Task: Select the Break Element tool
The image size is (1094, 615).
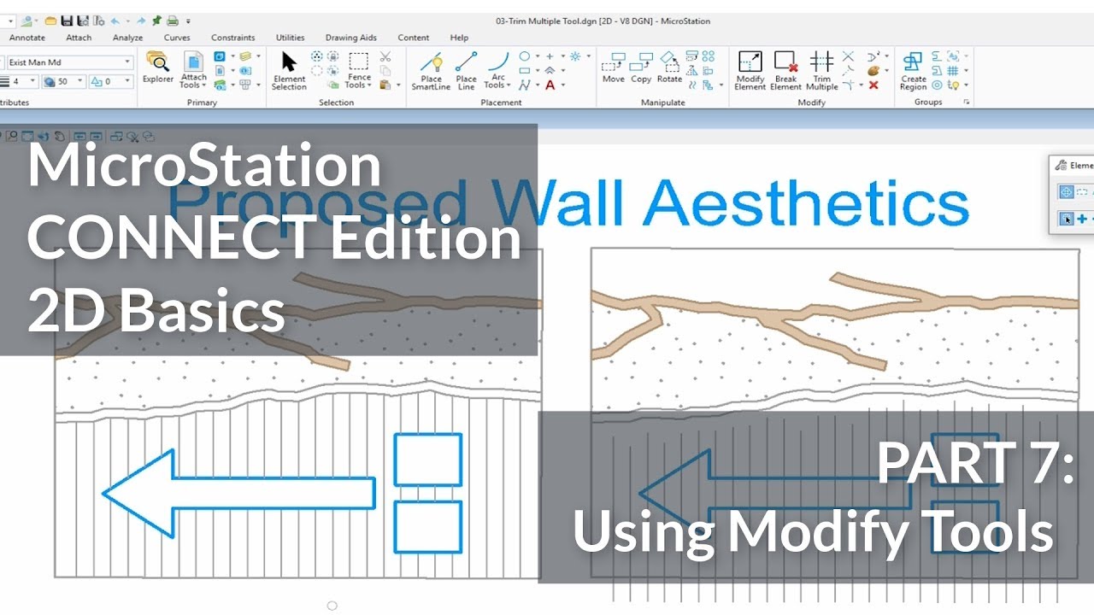Action: (x=785, y=72)
